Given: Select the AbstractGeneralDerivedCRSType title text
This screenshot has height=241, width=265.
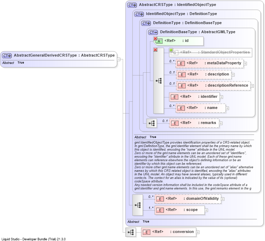Looking at the screenshot, I should 64,55.
